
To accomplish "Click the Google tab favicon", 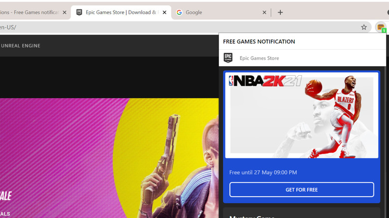I will tap(179, 12).
